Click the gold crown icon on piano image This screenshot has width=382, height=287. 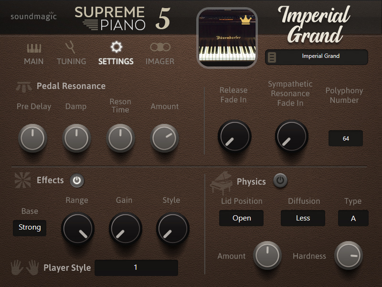(246, 20)
